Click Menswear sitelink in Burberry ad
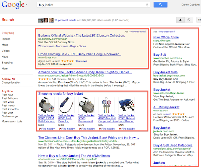 [x=62, y=46]
